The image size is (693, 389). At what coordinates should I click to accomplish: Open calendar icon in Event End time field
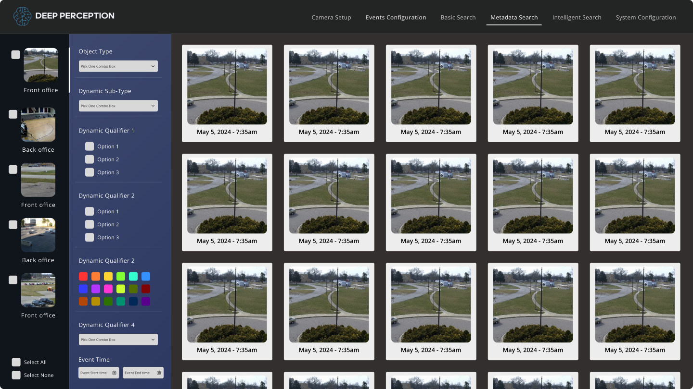click(x=158, y=373)
